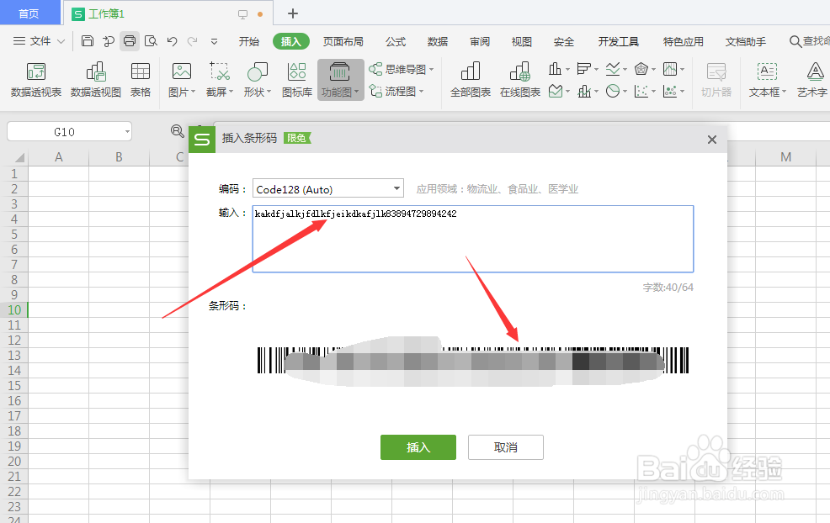Click the 全部图表 all charts icon
The width and height of the screenshot is (830, 523).
[471, 79]
